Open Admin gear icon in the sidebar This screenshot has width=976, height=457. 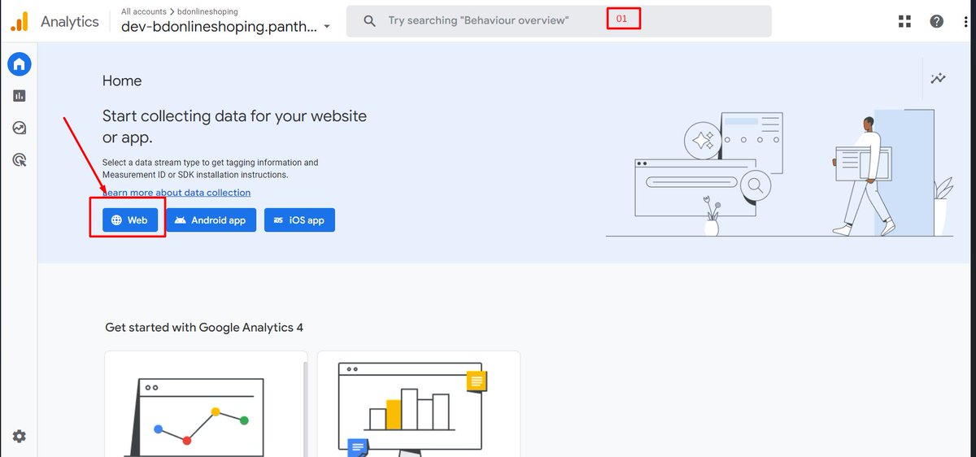[20, 437]
